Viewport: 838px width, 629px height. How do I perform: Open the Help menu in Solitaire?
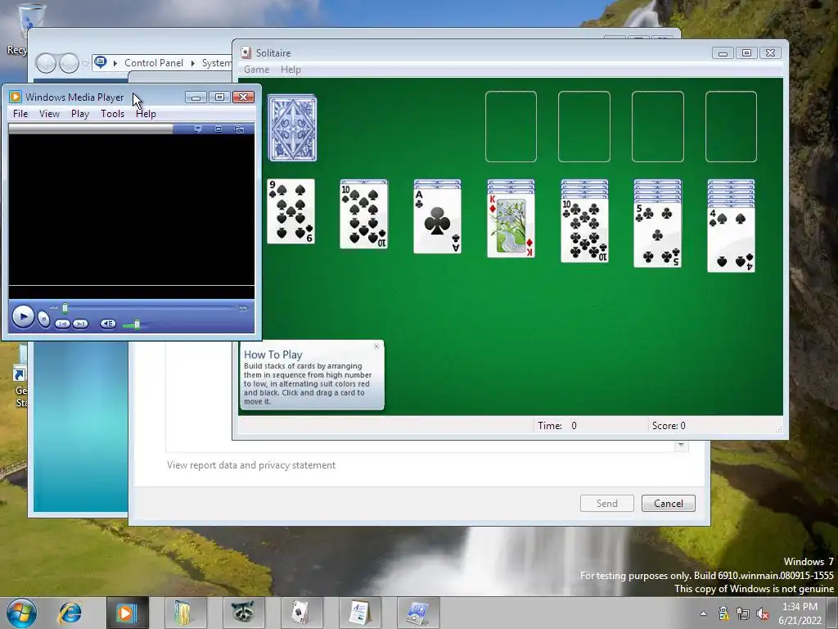point(291,70)
